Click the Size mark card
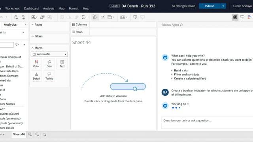The image size is (253, 142). [x=49, y=64]
